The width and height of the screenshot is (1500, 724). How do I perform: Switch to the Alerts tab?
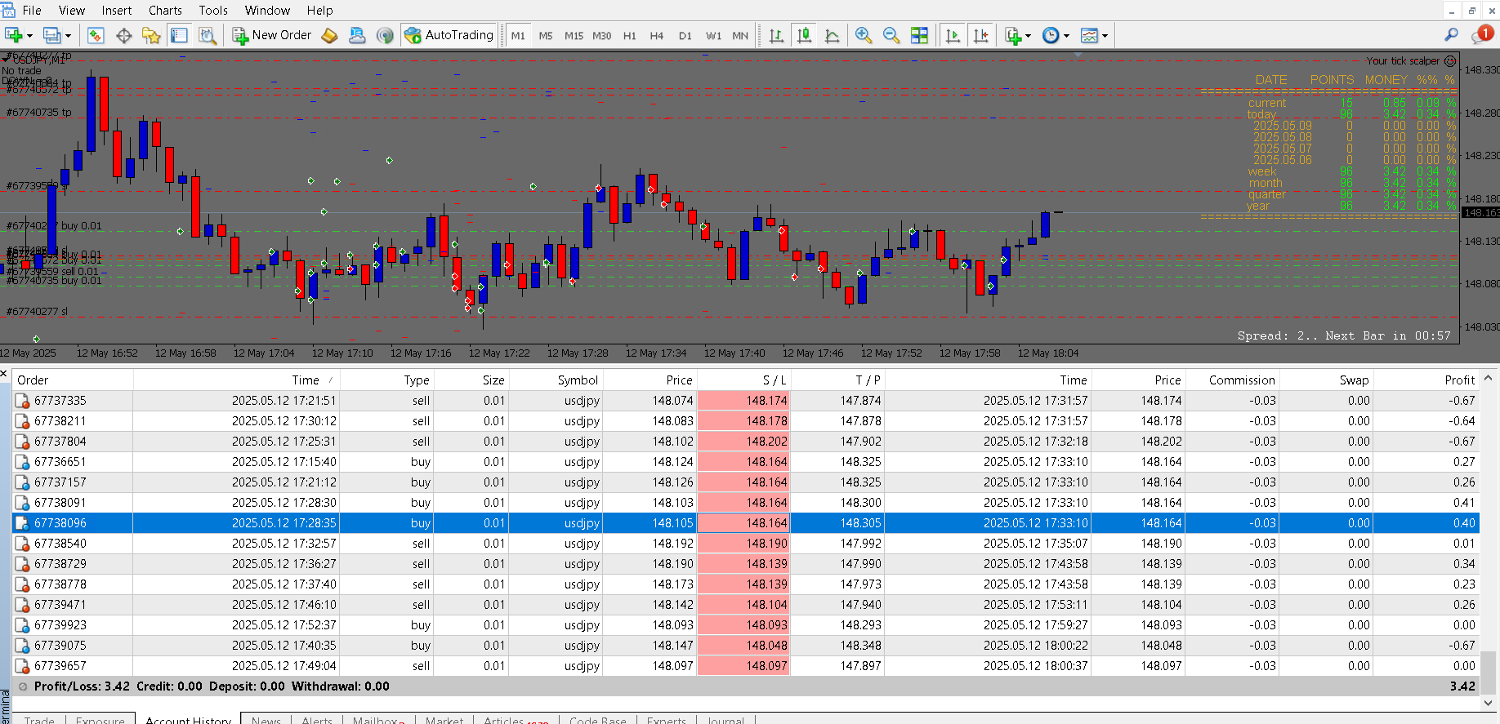coord(316,720)
